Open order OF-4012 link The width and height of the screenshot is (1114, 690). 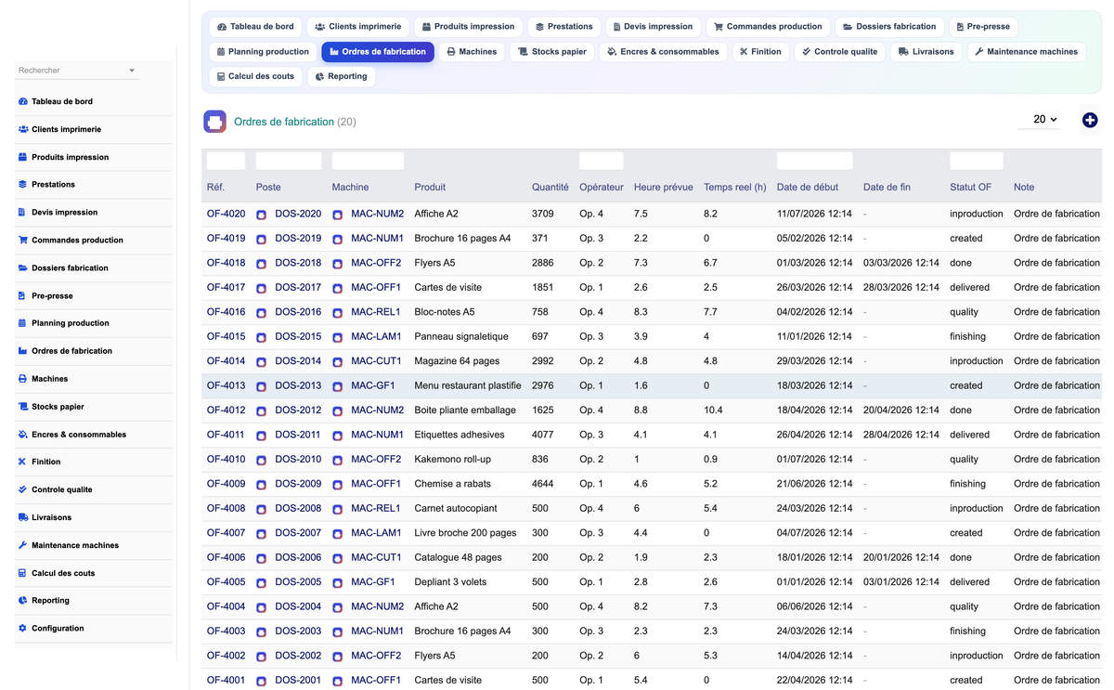(226, 410)
